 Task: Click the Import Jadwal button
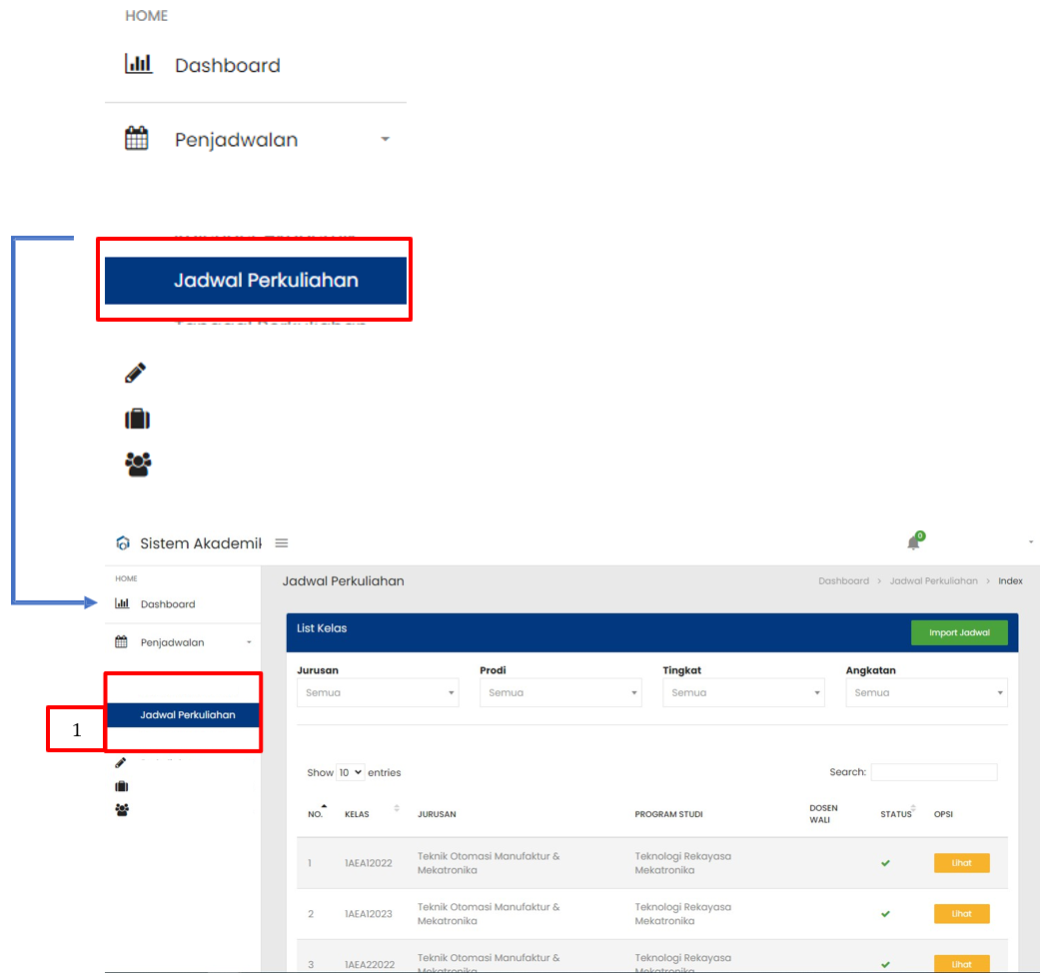[x=959, y=632]
